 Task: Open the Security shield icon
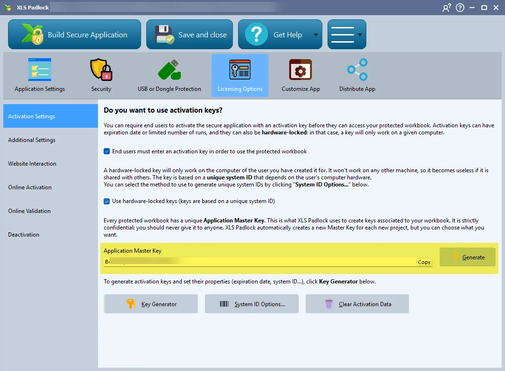pyautogui.click(x=101, y=70)
